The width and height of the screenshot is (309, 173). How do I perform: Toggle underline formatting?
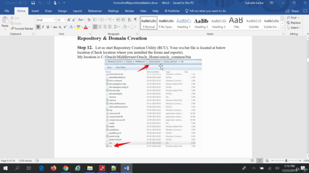click(48, 27)
